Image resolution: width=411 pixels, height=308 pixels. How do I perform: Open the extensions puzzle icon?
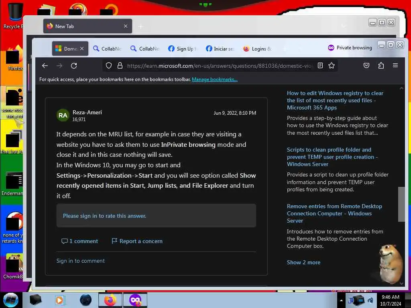click(x=381, y=65)
